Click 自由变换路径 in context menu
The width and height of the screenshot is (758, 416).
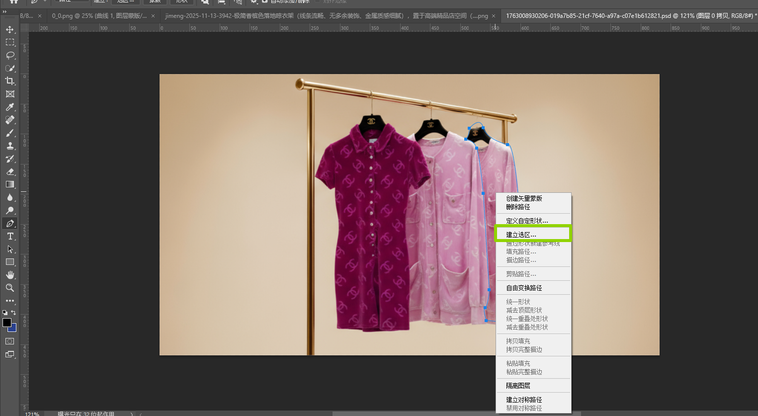coord(524,288)
